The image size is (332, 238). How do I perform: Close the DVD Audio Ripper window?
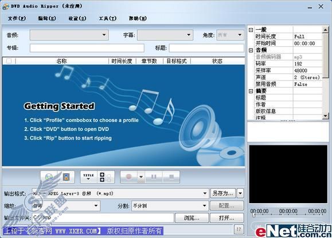[x=321, y=6]
